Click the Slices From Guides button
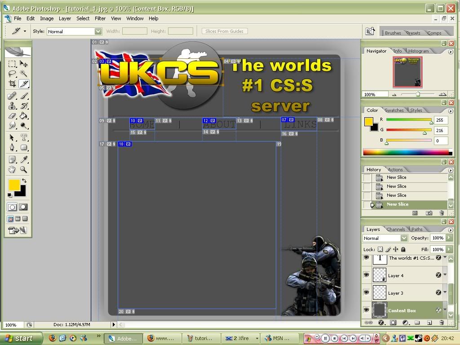The width and height of the screenshot is (460, 345). pos(224,31)
